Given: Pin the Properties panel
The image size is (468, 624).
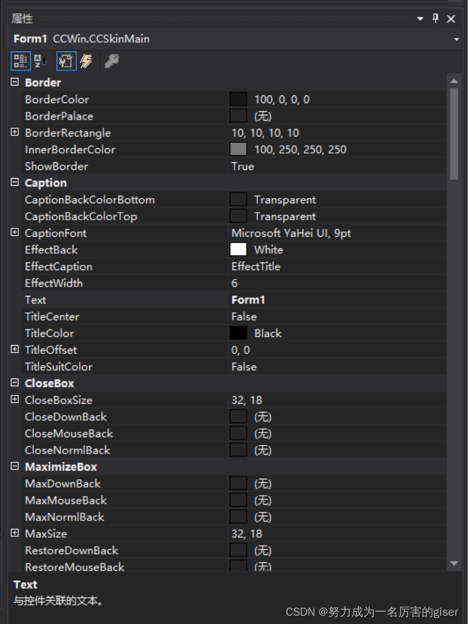Looking at the screenshot, I should pyautogui.click(x=436, y=18).
